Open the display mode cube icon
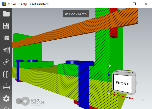The height and width of the screenshot is (109, 152). [x=6, y=50]
